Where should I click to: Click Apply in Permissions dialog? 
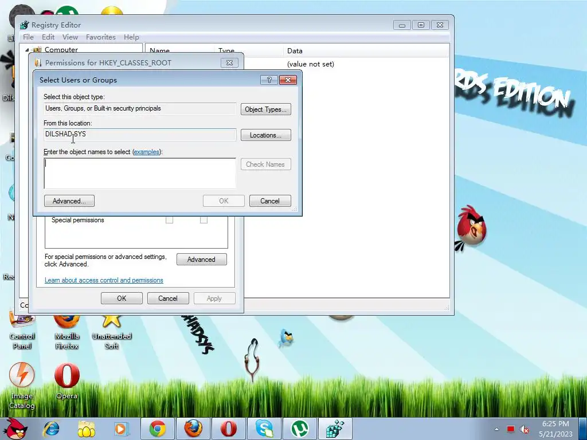214,298
